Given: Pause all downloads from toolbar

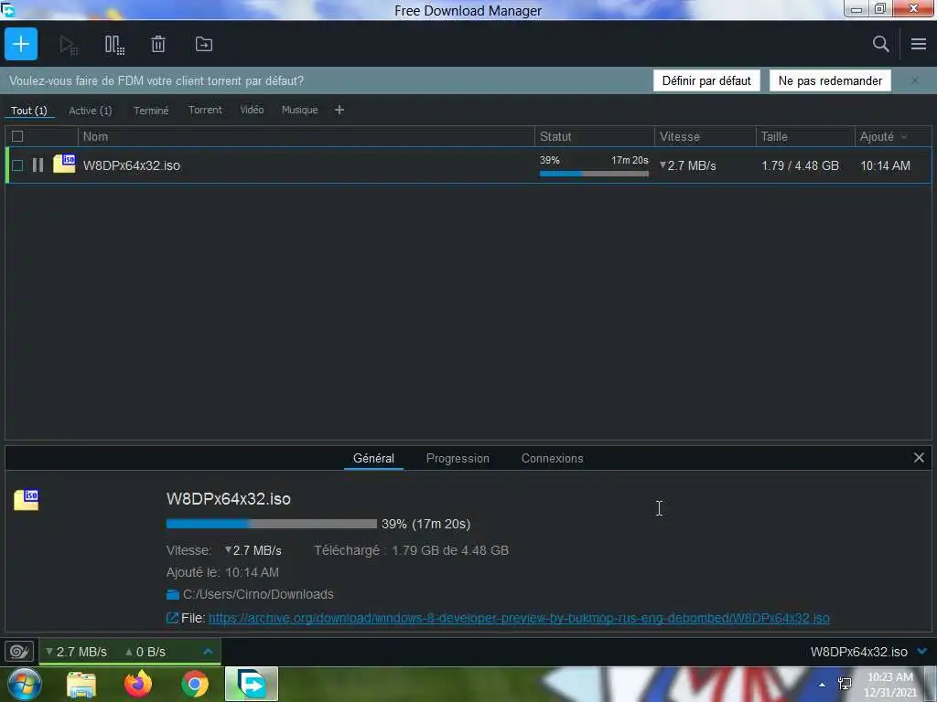Looking at the screenshot, I should tap(114, 45).
